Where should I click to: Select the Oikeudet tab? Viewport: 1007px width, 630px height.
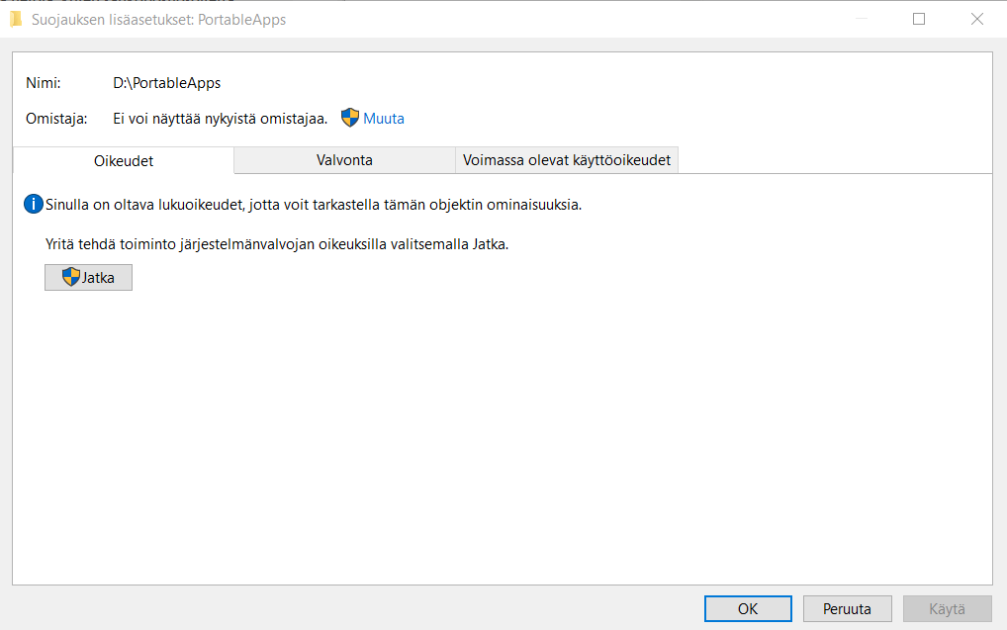[x=124, y=160]
